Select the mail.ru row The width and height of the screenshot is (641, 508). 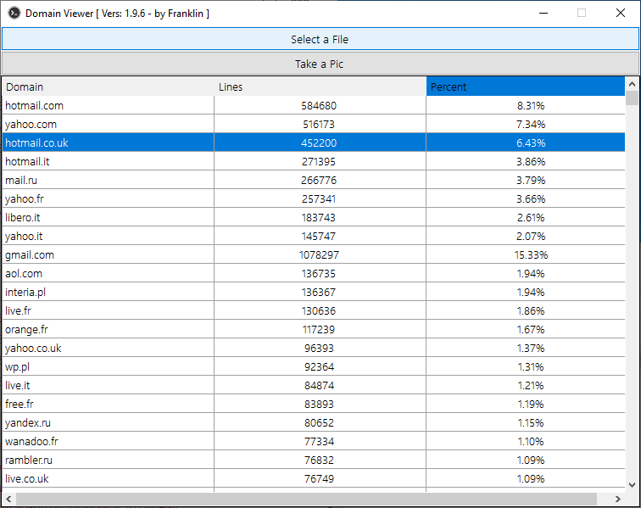coord(21,181)
